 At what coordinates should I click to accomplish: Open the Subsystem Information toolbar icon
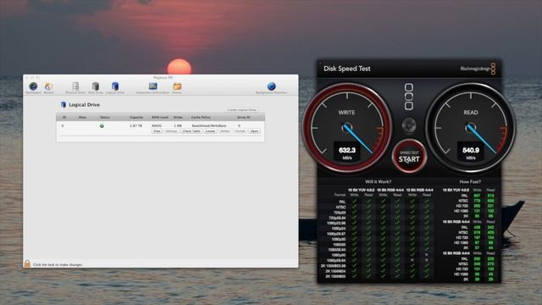click(x=152, y=88)
